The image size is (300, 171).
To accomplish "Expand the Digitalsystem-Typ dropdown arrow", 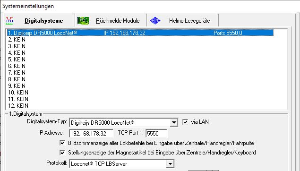I will (x=174, y=122).
